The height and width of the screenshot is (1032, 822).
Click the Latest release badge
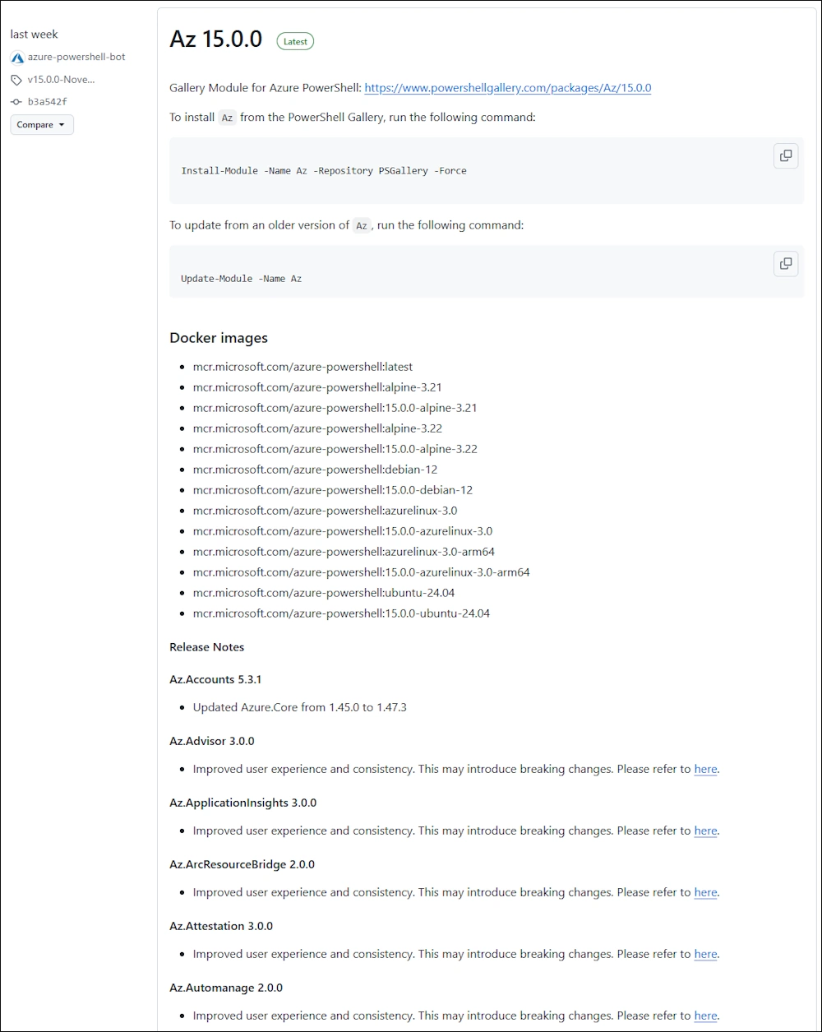295,41
